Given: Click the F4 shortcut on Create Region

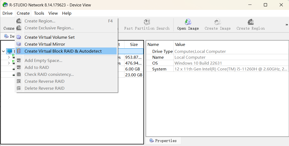Looking at the screenshot, I should click(110, 21).
